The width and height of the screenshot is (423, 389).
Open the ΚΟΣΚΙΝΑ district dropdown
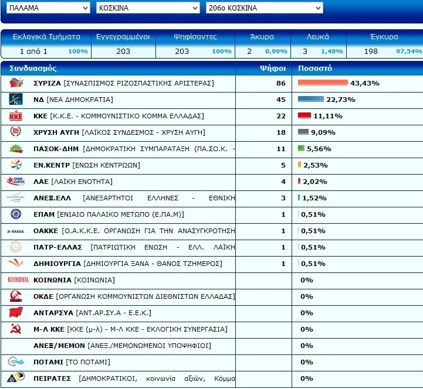[x=148, y=8]
